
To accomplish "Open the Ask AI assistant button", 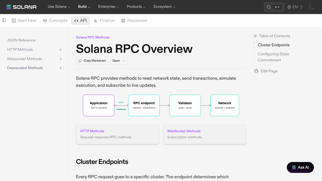I will [x=300, y=167].
